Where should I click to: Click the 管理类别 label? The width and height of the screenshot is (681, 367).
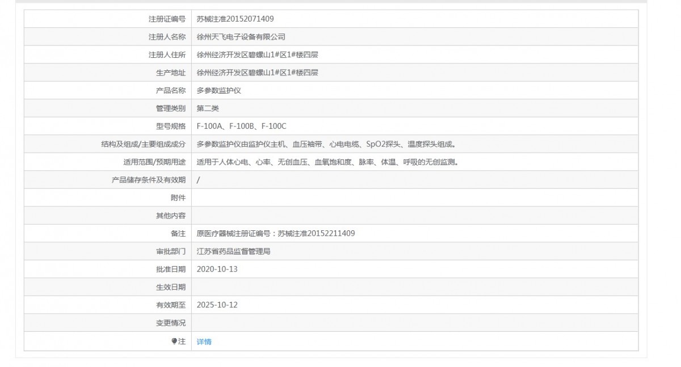coord(171,108)
